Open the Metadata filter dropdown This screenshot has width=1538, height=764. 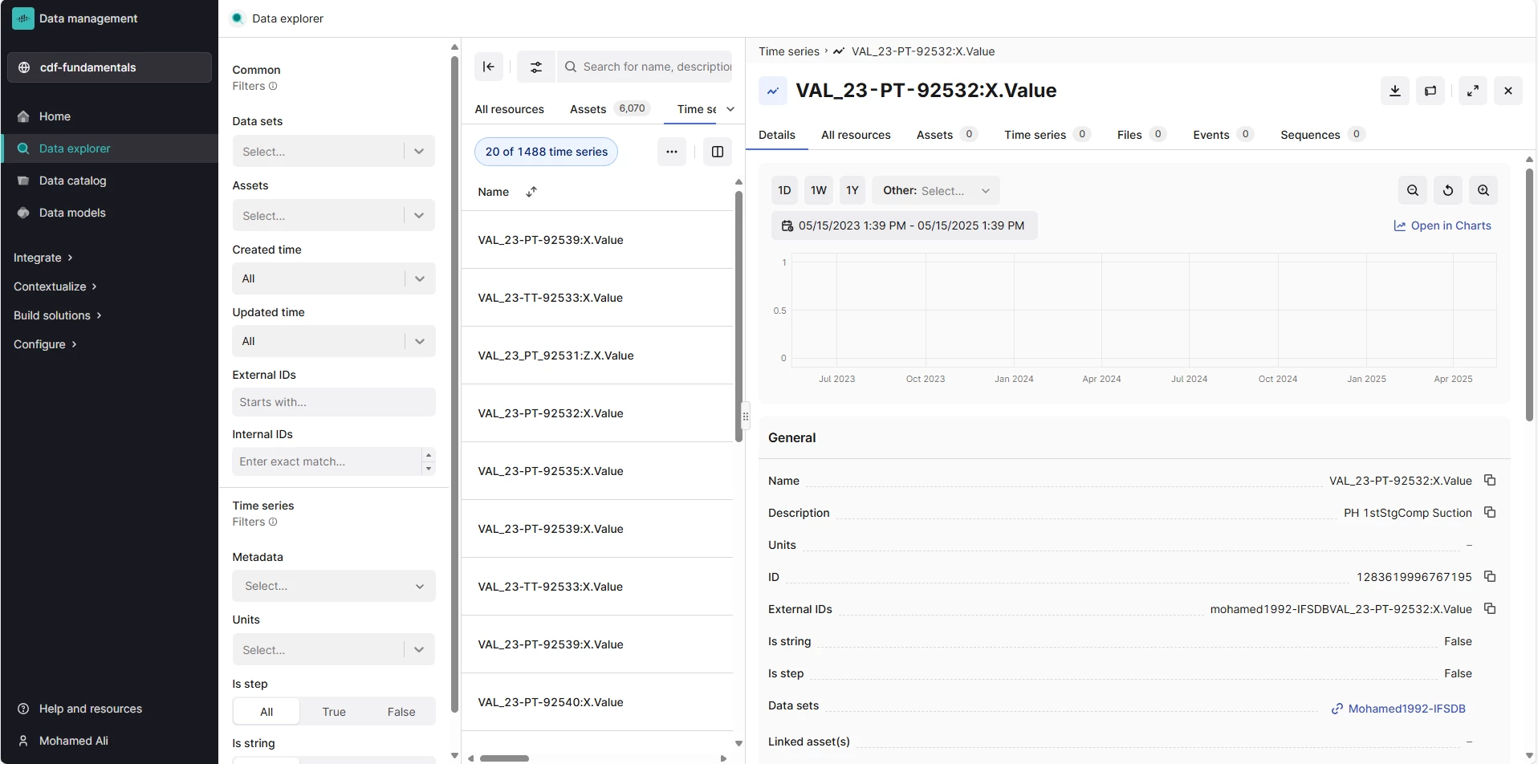click(x=334, y=586)
